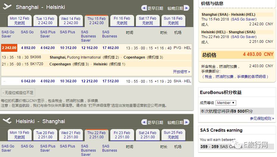
Task: Choose 10 312.00 SAS Plus fare
Action: (69, 48)
